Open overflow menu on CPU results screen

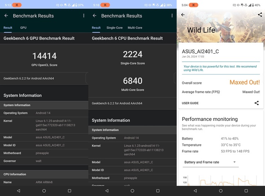coord(172,16)
